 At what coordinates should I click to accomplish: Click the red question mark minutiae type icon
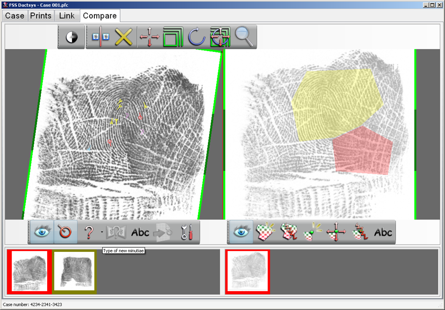[x=89, y=232]
